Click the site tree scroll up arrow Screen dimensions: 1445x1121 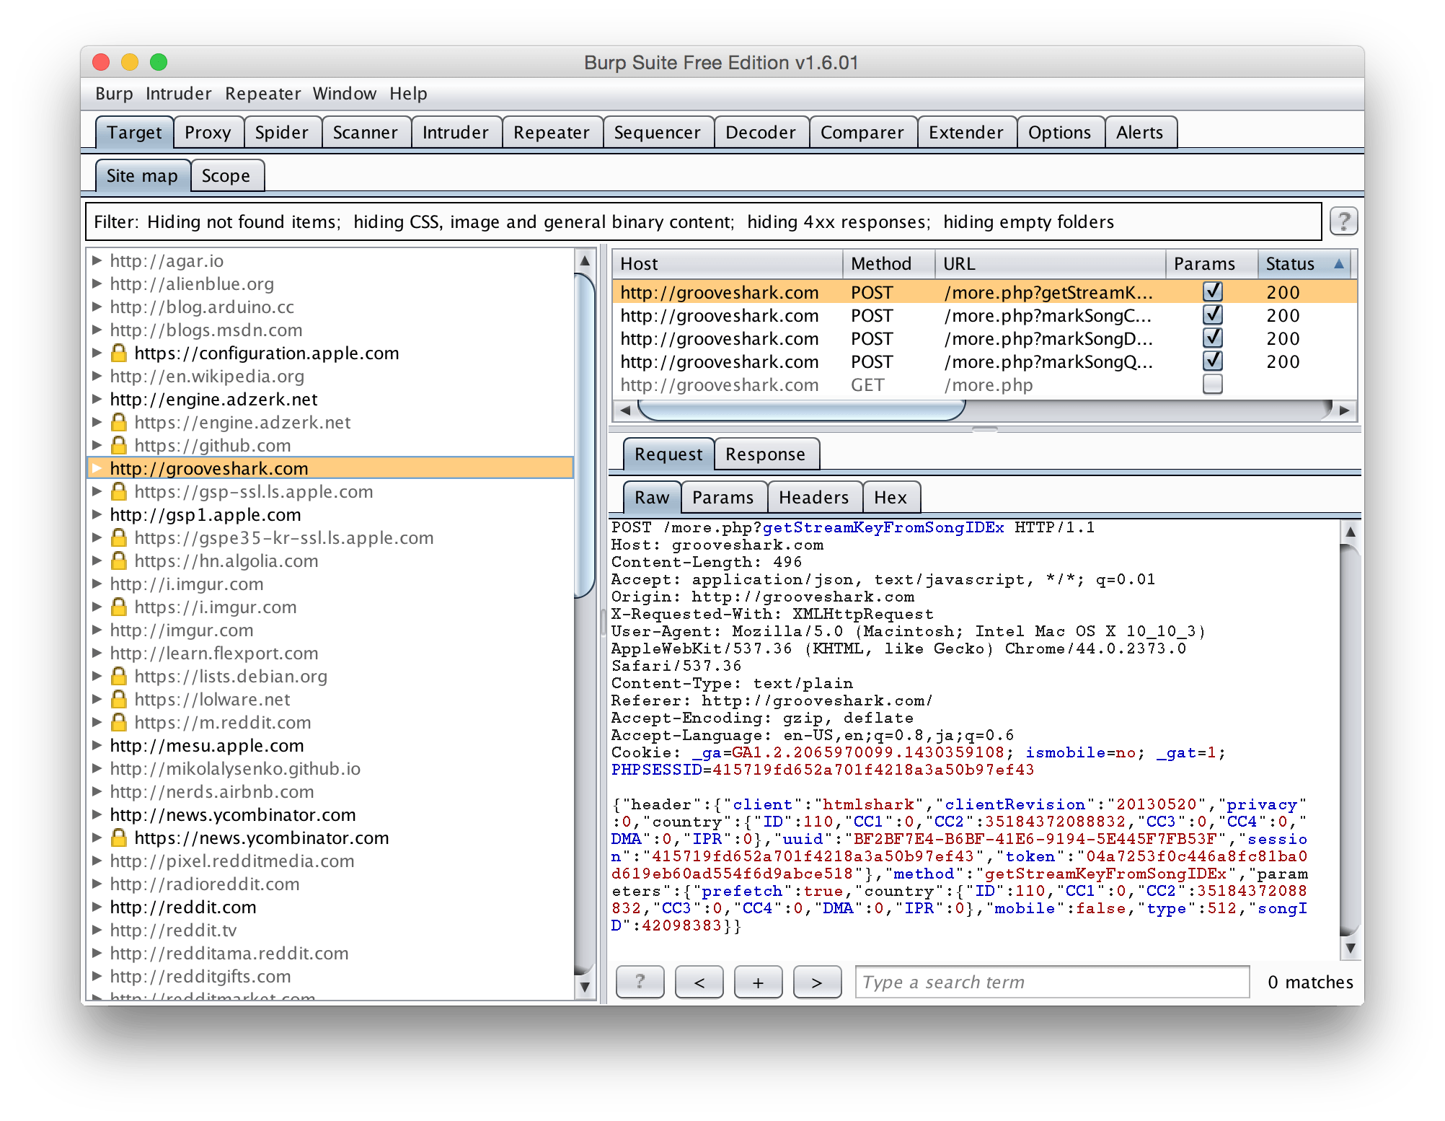(x=585, y=260)
